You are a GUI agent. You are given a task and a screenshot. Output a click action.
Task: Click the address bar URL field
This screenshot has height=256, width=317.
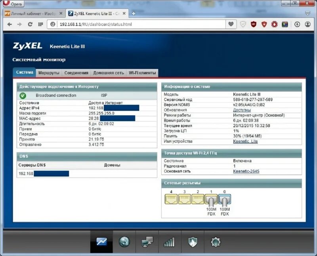[x=141, y=24]
